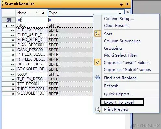This screenshot has width=161, height=129.
Task: Click the row pin icon for GASK_DESC001
Action: coord(13,50)
